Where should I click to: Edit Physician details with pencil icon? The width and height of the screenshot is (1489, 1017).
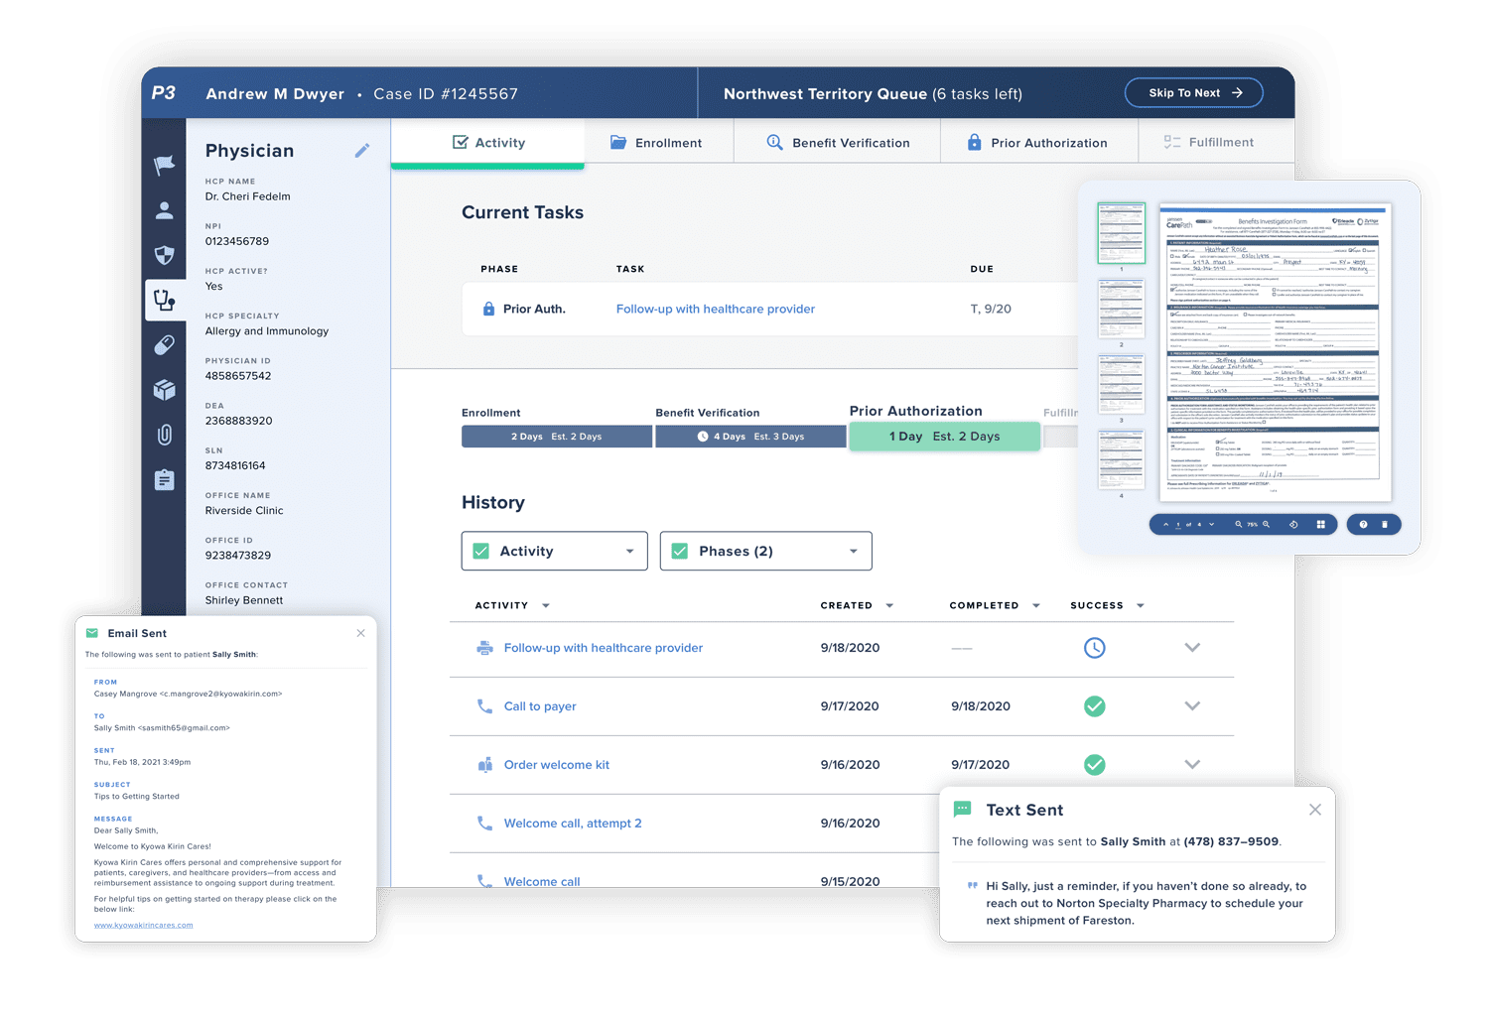coord(362,151)
